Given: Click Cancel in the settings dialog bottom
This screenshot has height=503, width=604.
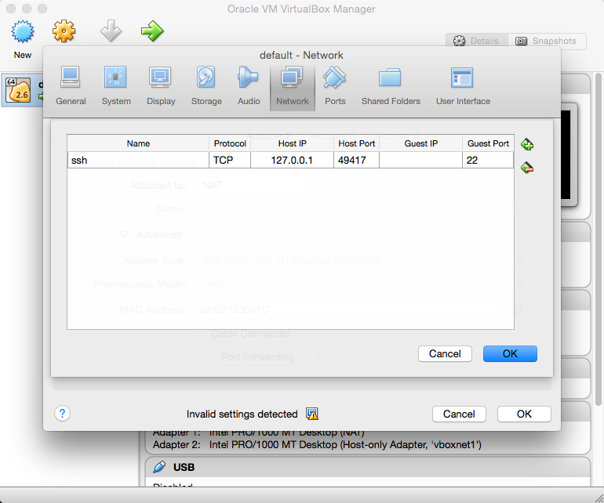Looking at the screenshot, I should 459,414.
